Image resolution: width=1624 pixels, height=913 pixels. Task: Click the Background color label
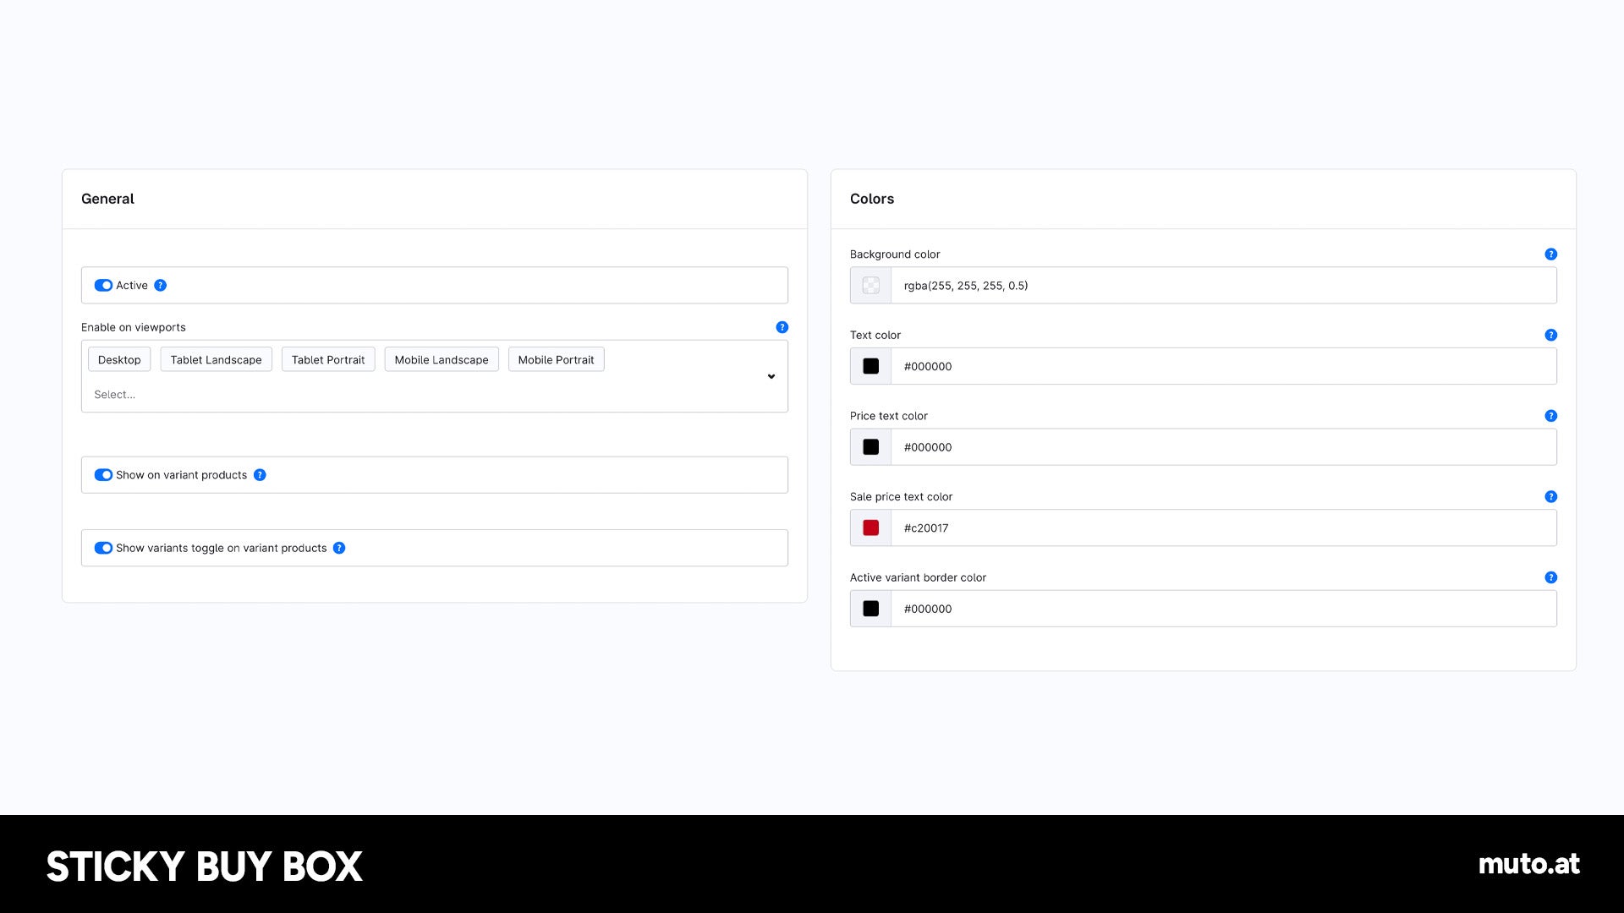point(895,254)
